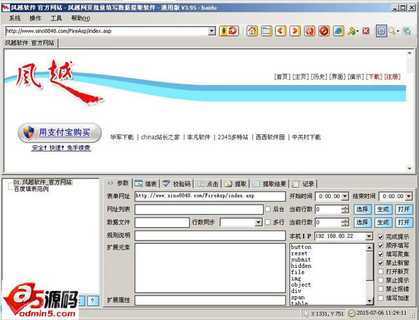This screenshot has height=320, width=419.
Task: Open the 工具 menu
Action: coord(56,18)
